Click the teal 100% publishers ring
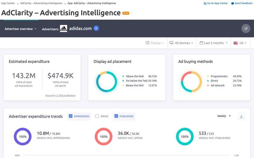 point(185,136)
